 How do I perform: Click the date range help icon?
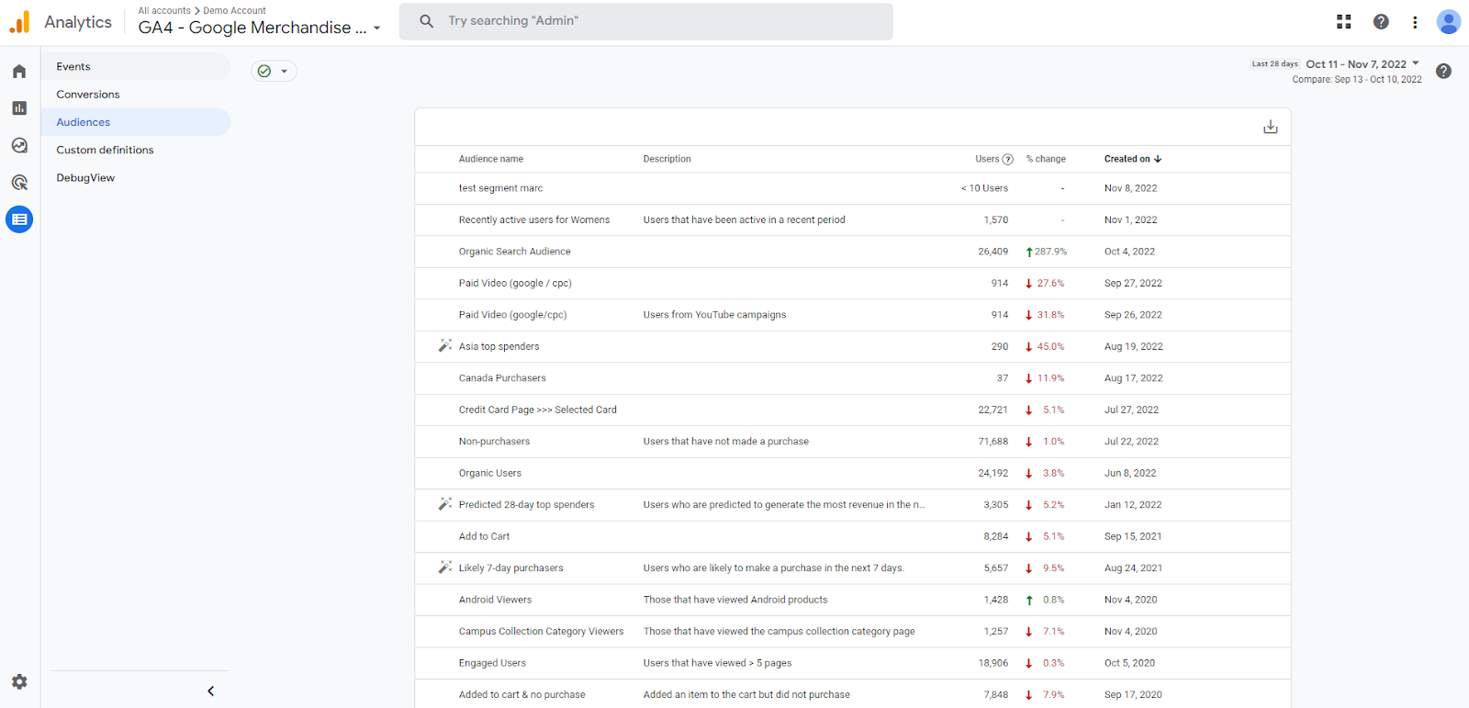[x=1443, y=71]
